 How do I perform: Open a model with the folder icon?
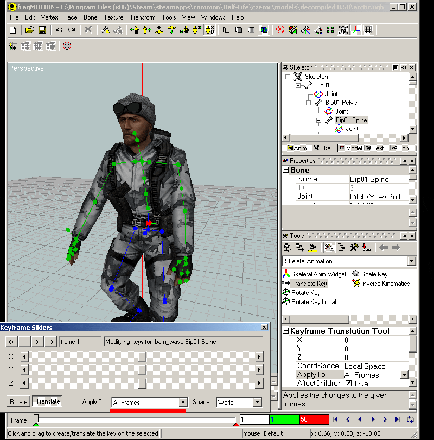[29, 30]
